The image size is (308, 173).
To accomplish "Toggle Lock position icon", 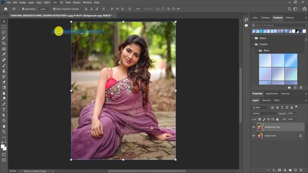I will 269,119.
